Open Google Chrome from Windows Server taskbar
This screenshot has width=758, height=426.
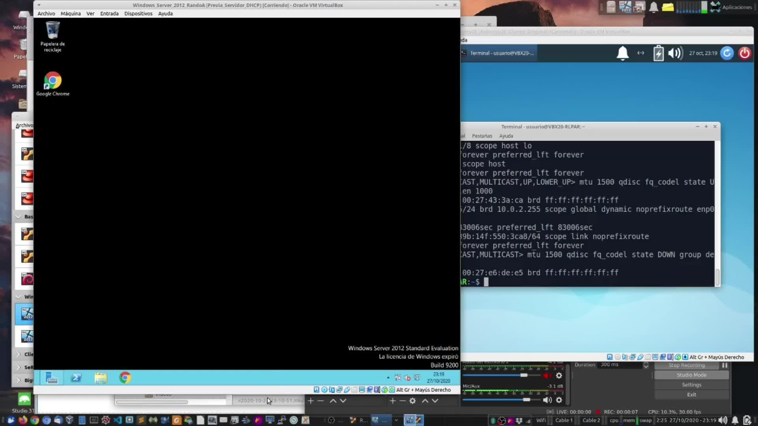tap(125, 378)
